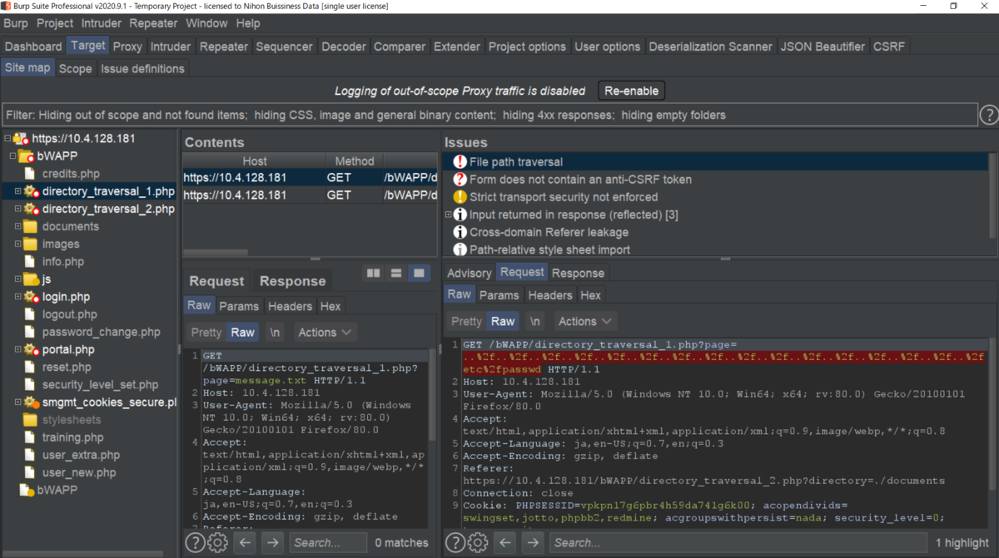Expand the images folder node
The width and height of the screenshot is (999, 558).
point(17,244)
